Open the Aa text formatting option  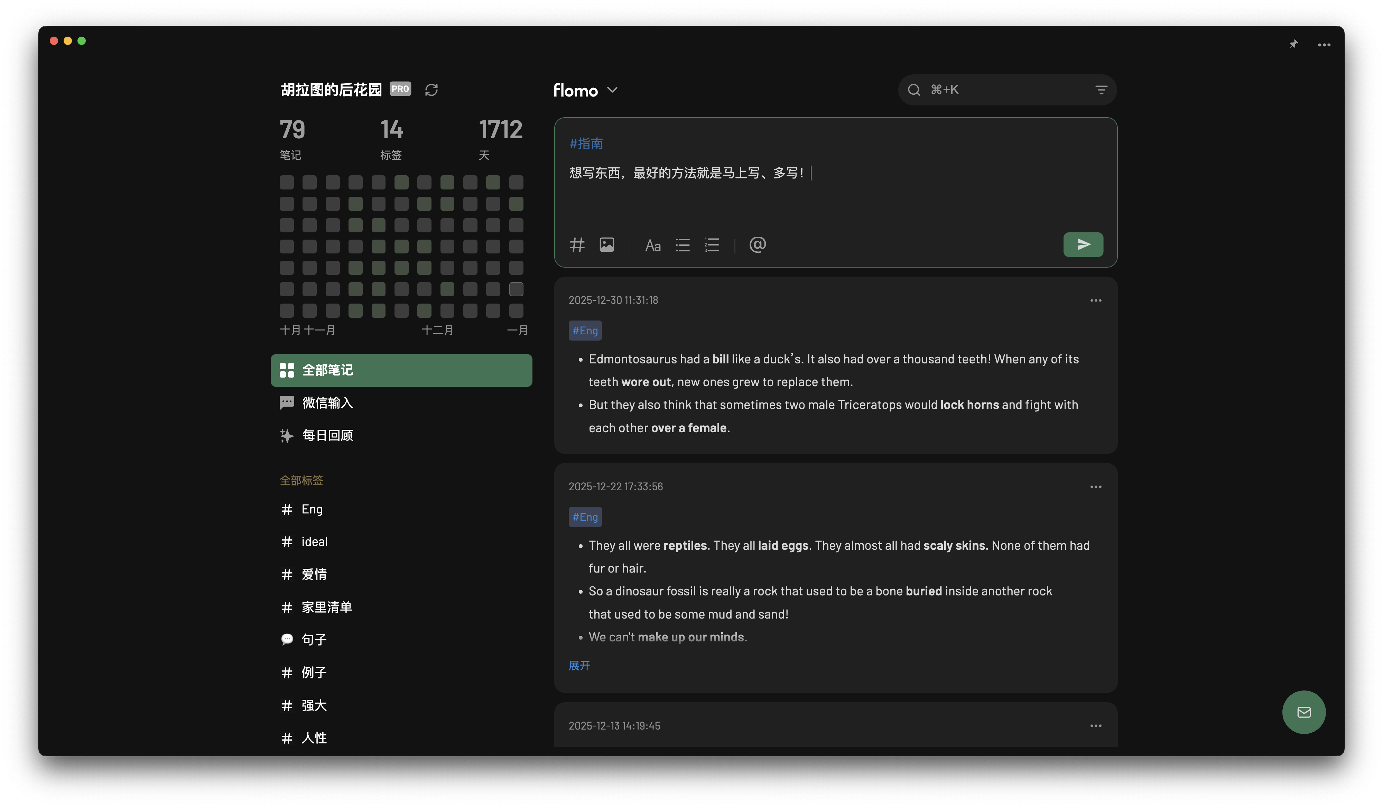pos(652,245)
